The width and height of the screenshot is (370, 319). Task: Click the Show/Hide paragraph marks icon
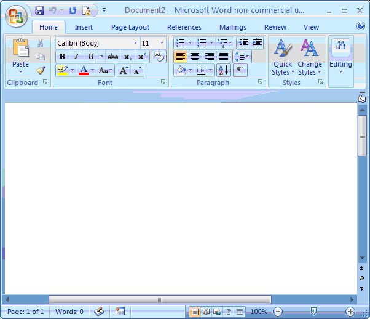pos(240,70)
